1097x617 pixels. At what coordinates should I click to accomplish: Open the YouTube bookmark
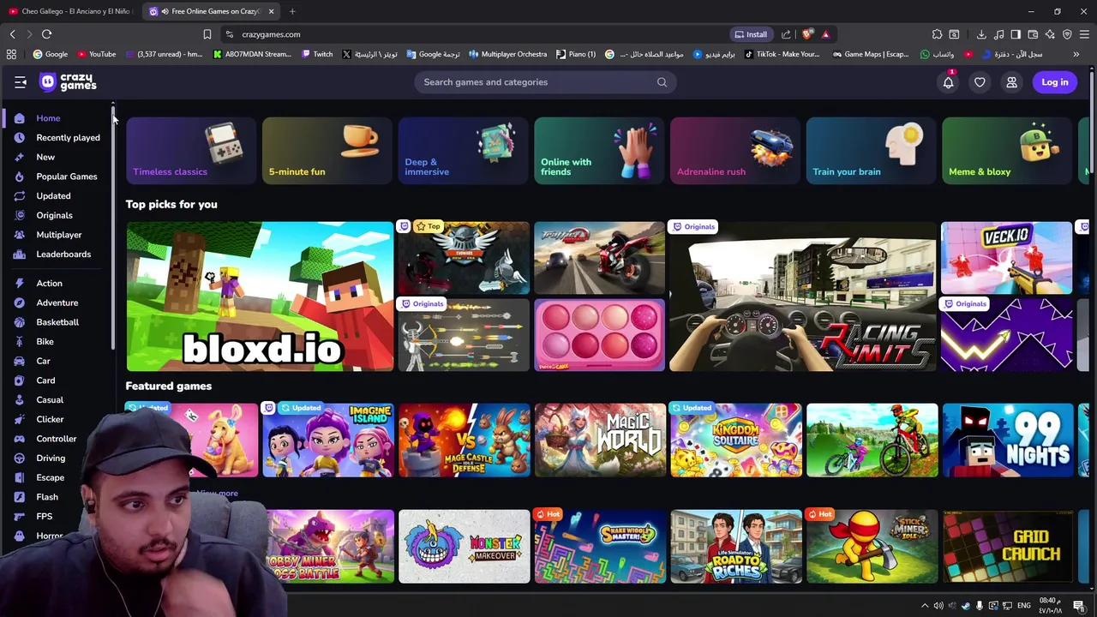[96, 54]
